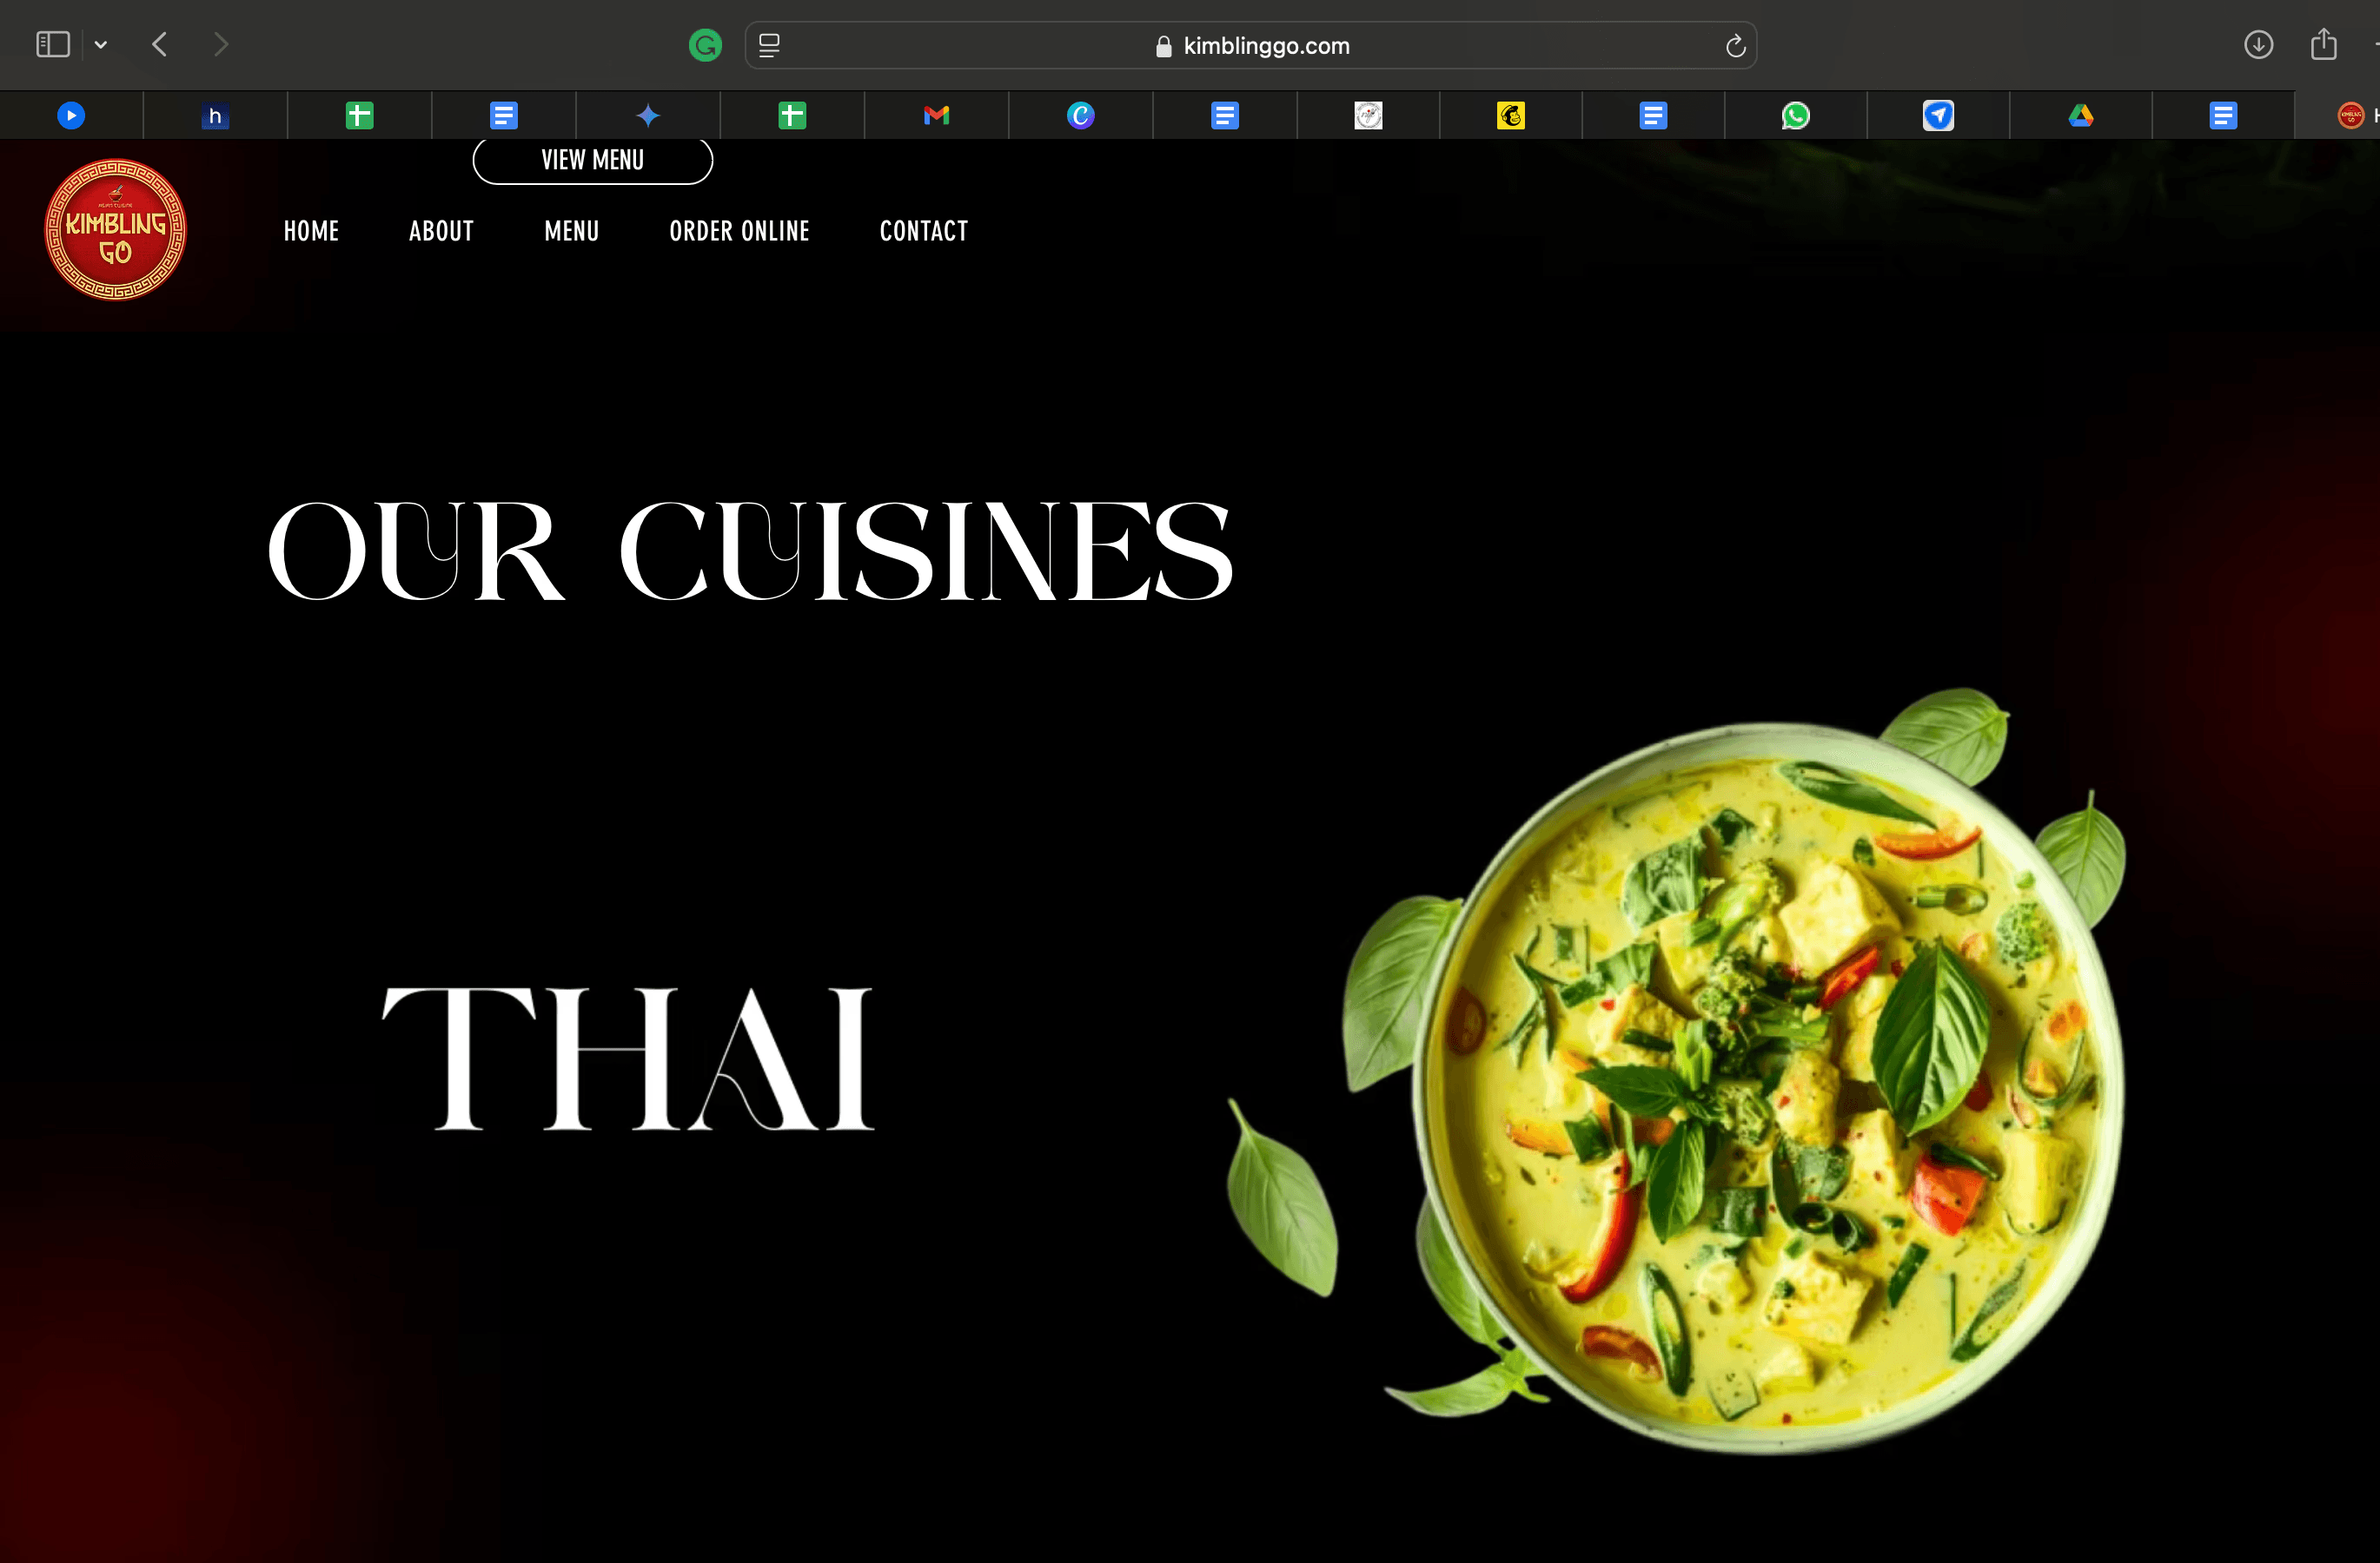2380x1563 pixels.
Task: Go to the CONTACT page link
Action: click(x=923, y=231)
